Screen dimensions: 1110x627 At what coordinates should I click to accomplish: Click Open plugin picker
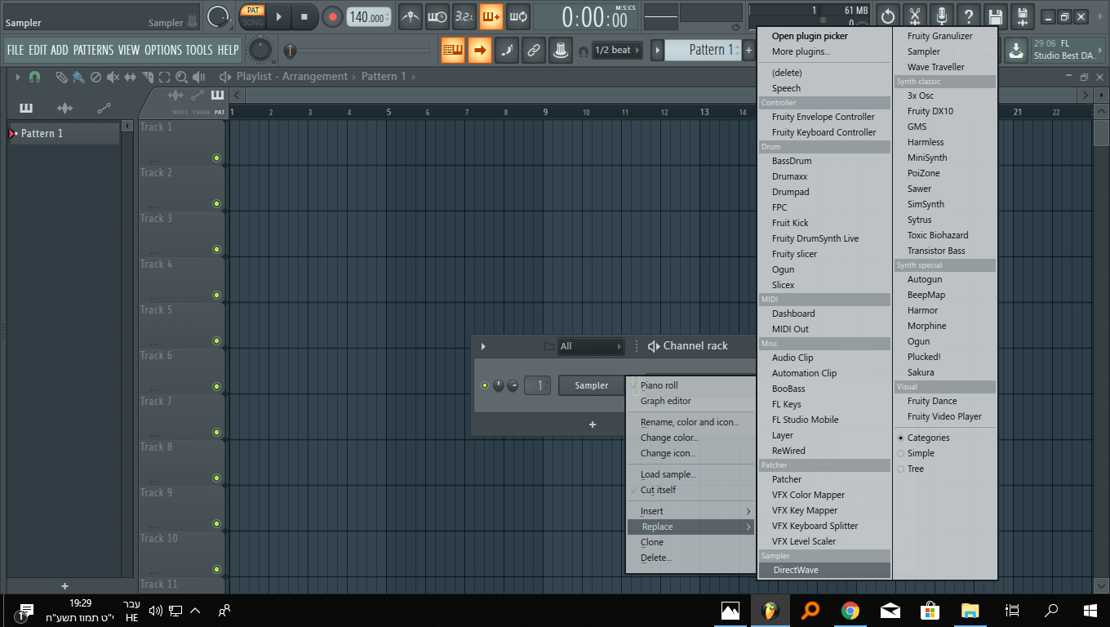tap(810, 36)
